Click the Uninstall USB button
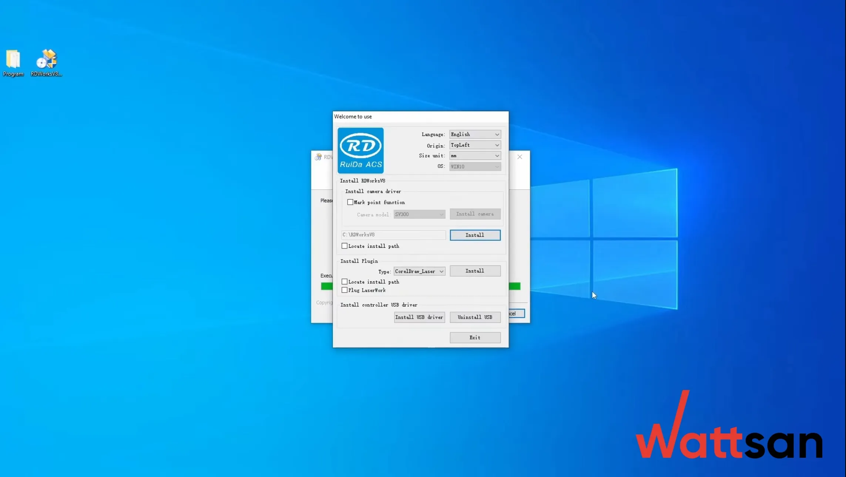Screen dimensions: 846x477 (x=475, y=317)
